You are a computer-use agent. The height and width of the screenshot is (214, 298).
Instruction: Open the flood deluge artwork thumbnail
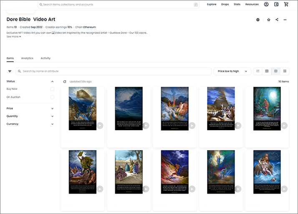[x=267, y=172]
